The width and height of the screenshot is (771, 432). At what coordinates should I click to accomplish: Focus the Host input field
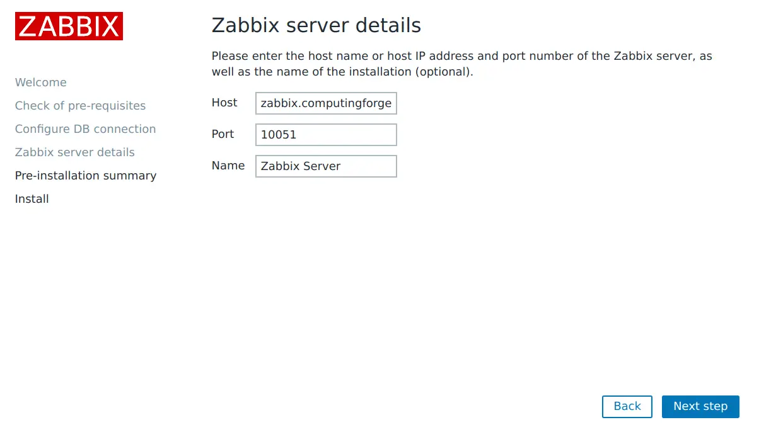(x=326, y=103)
